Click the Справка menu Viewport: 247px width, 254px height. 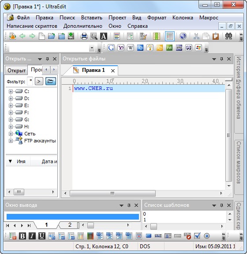pyautogui.click(x=138, y=26)
